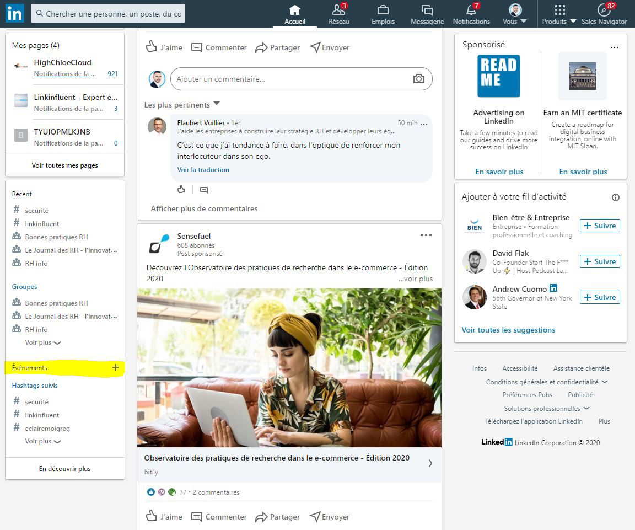This screenshot has width=635, height=530.
Task: Open Les plus pertinents sort dropdown
Action: point(182,105)
